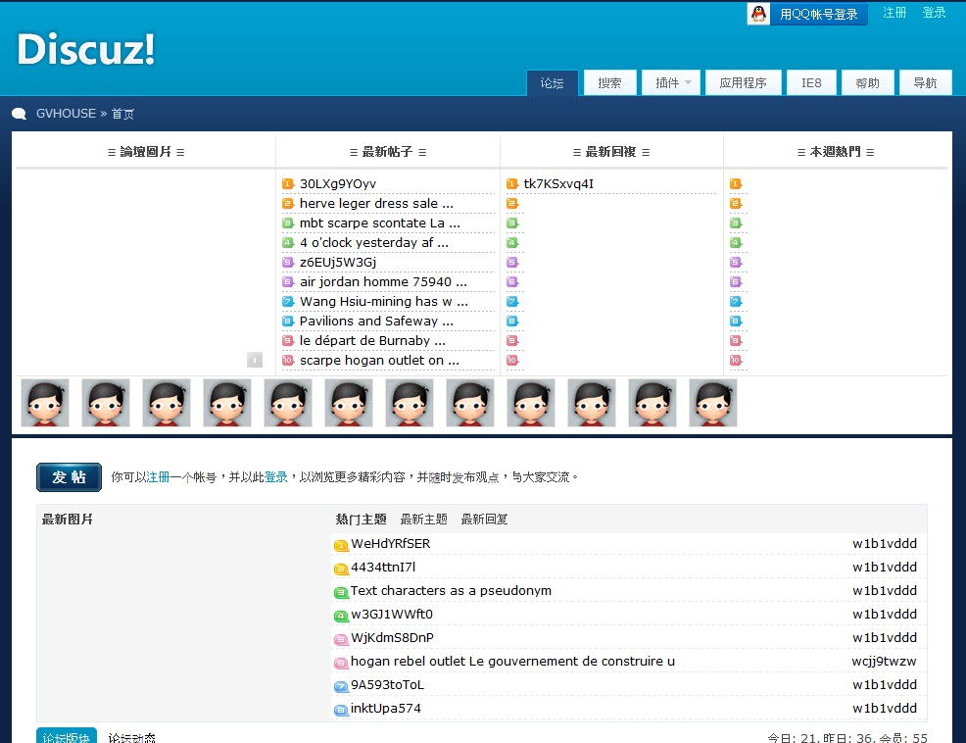
Task: Switch to the 最新回复 tab
Action: (484, 520)
